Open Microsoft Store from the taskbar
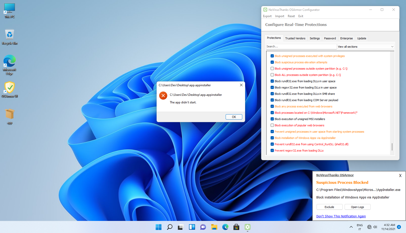This screenshot has height=233, width=406. pos(236,227)
